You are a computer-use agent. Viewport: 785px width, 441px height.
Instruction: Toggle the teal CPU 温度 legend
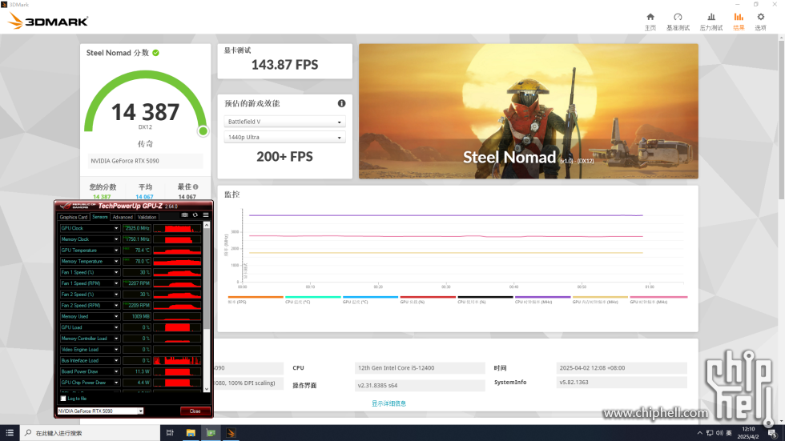point(313,299)
